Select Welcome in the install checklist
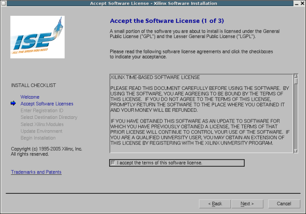Screen dimensions: 306x214 30,97
